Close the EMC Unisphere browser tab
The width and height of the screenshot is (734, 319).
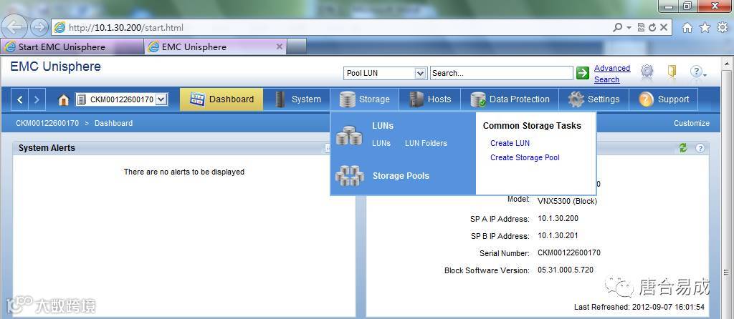(x=280, y=46)
